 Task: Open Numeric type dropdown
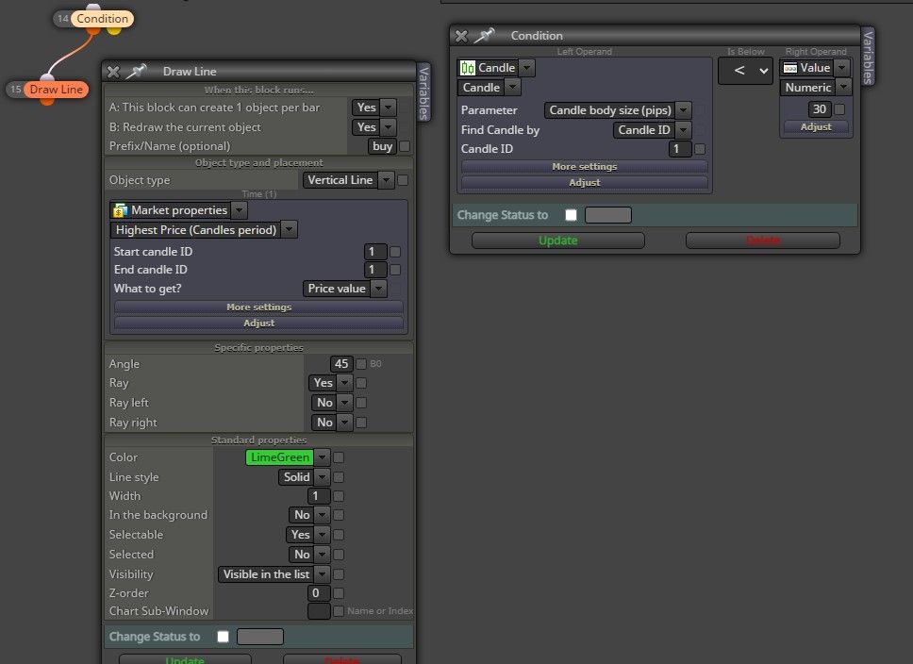pos(815,88)
